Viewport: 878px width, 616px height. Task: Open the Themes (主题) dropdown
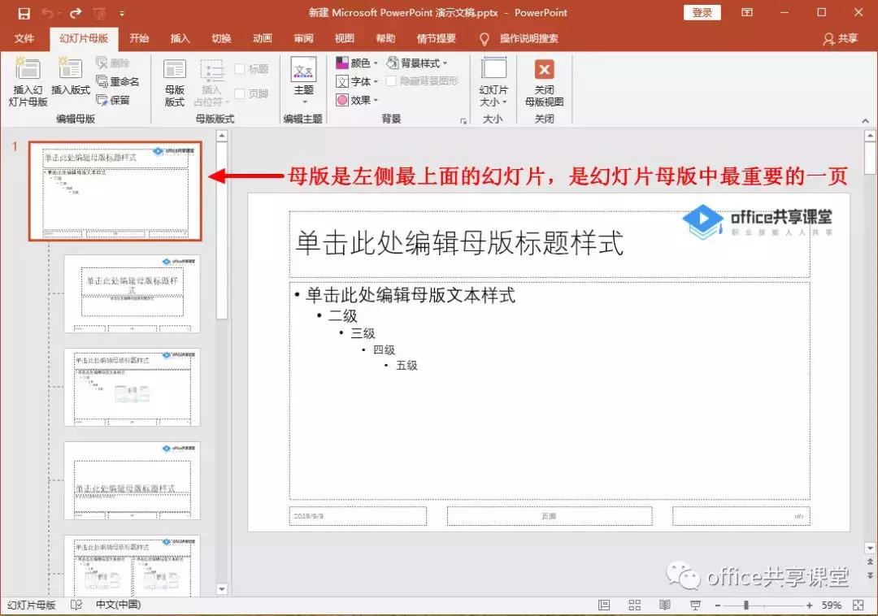point(303,80)
